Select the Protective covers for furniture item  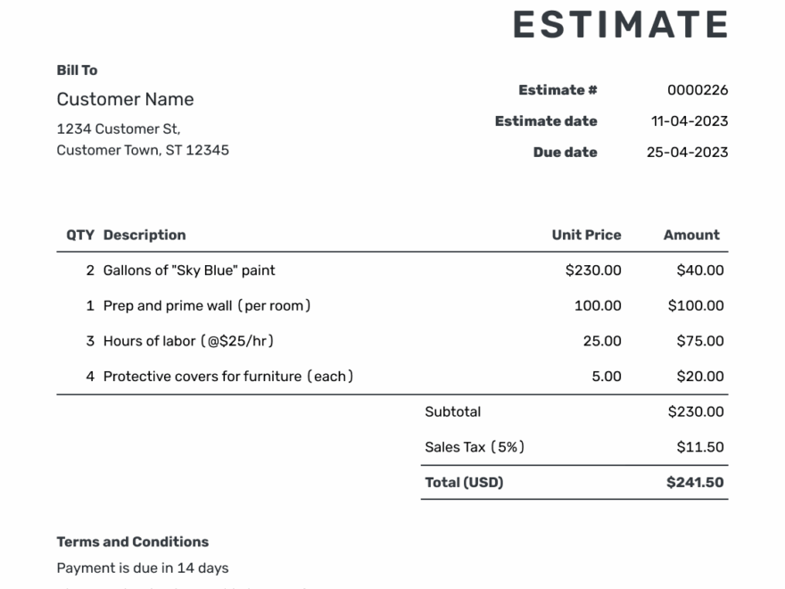click(x=228, y=377)
